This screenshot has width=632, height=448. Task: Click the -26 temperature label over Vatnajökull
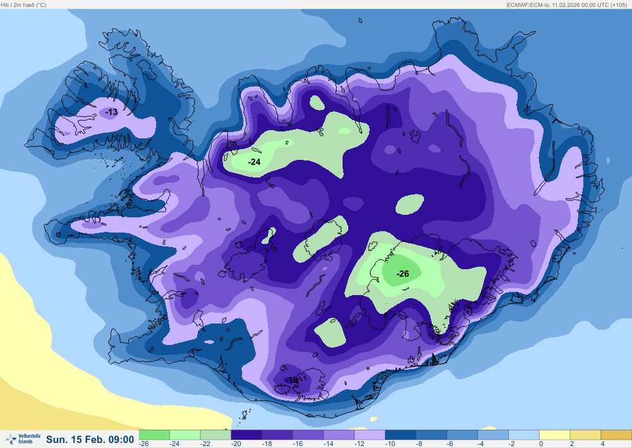pyautogui.click(x=403, y=274)
